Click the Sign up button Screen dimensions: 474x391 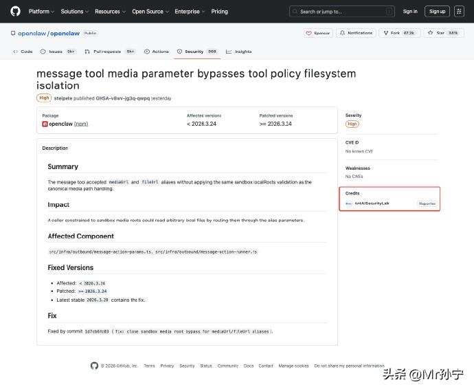[437, 12]
